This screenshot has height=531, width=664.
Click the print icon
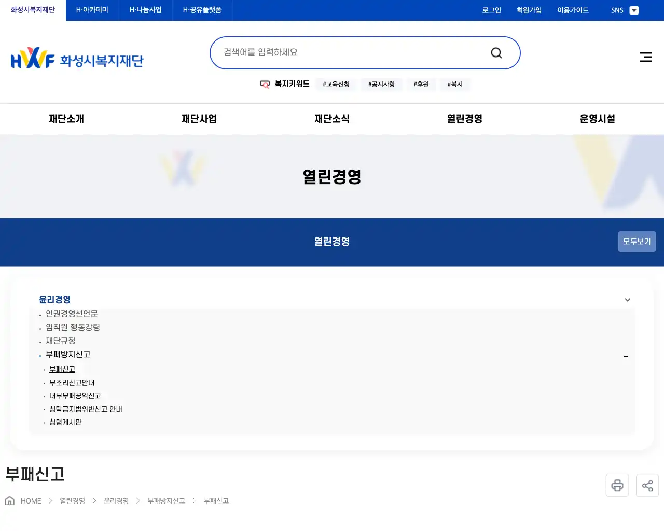pyautogui.click(x=617, y=485)
